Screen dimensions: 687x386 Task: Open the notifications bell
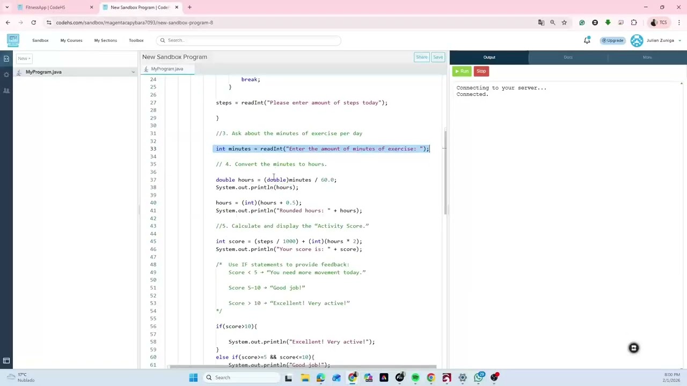[x=587, y=40]
